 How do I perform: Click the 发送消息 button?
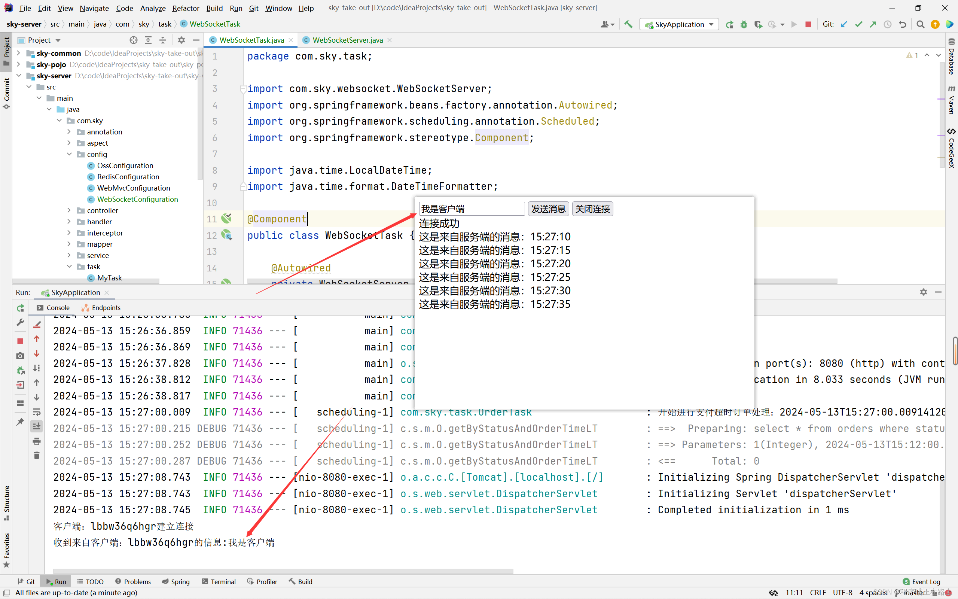point(548,209)
